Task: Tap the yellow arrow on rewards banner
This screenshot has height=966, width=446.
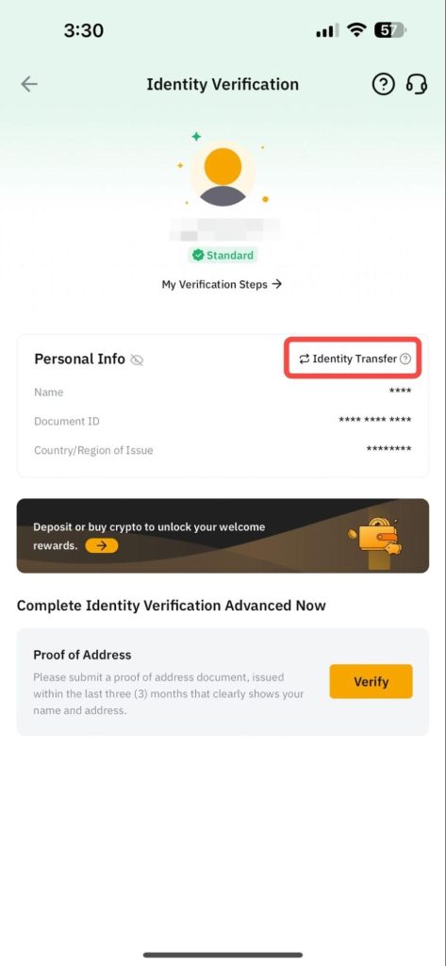Action: pos(102,545)
